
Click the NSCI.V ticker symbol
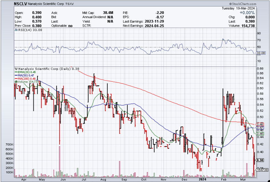(x=21, y=4)
